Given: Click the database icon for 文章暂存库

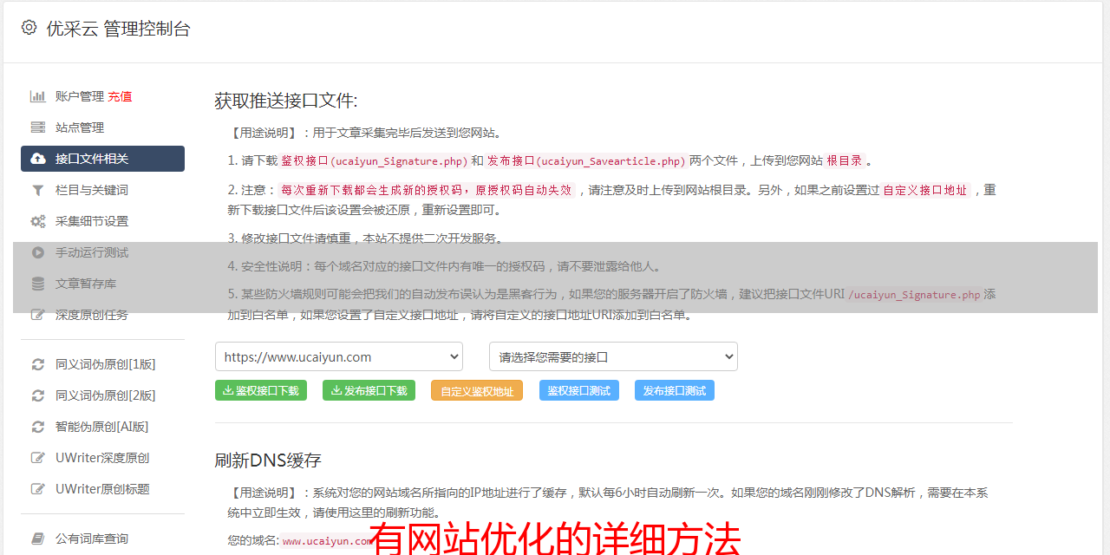Looking at the screenshot, I should tap(38, 284).
